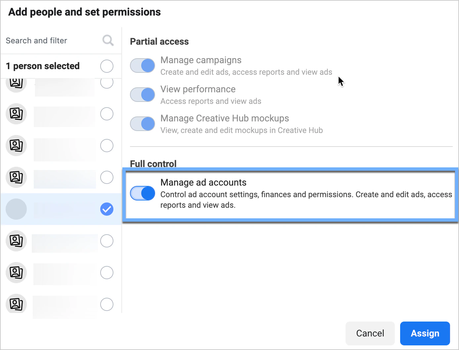Select the circle beside the second person

(x=107, y=114)
